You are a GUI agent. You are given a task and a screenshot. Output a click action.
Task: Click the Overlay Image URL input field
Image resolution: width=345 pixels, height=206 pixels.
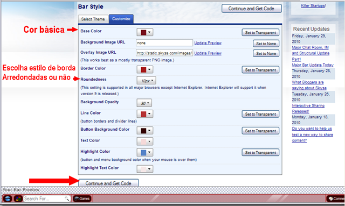[164, 53]
